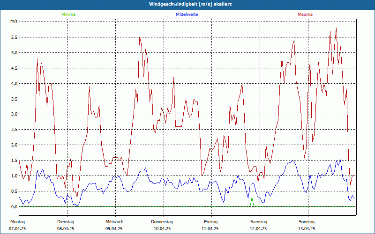Click the date 07.04.25
The width and height of the screenshot is (375, 234).
(x=17, y=229)
